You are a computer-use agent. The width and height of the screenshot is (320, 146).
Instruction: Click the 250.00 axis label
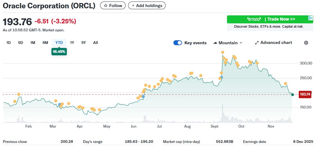coord(306,78)
